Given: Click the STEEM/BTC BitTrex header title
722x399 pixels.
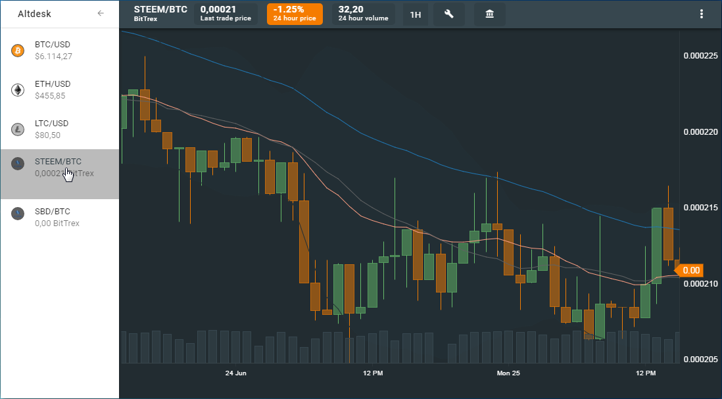Looking at the screenshot, I should click(x=160, y=14).
